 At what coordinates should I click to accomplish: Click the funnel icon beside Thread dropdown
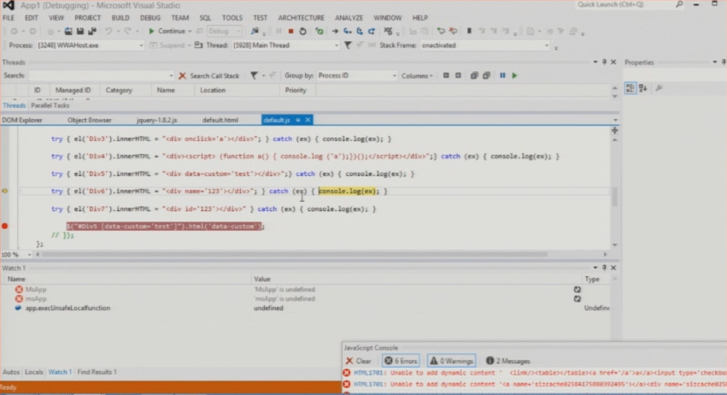(x=348, y=45)
